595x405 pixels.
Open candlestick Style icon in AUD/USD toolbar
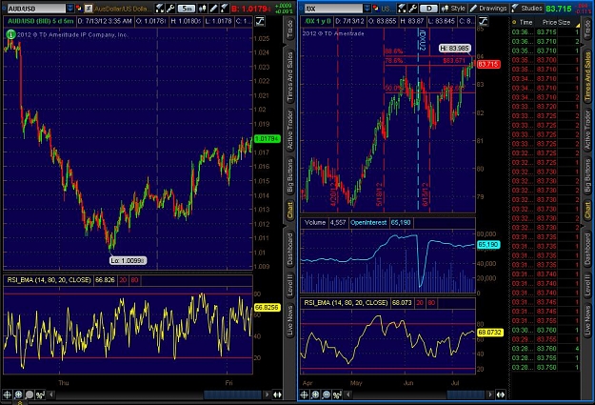coord(202,8)
